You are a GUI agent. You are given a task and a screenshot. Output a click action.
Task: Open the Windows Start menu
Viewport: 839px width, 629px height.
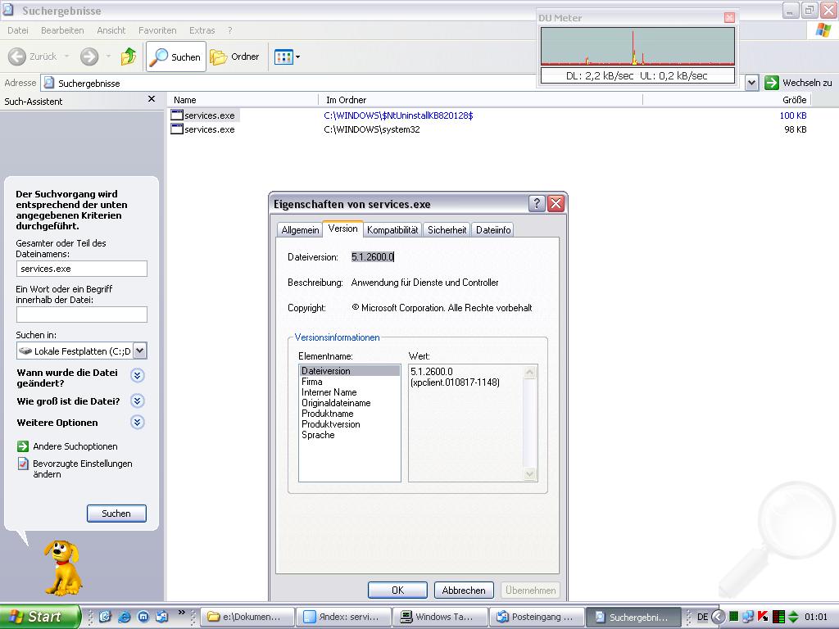[x=39, y=617]
